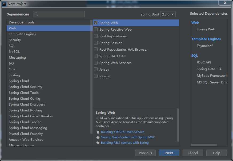Image resolution: width=233 pixels, height=161 pixels.
Task: Choose the NoSQL category
Action: (x=49, y=51)
